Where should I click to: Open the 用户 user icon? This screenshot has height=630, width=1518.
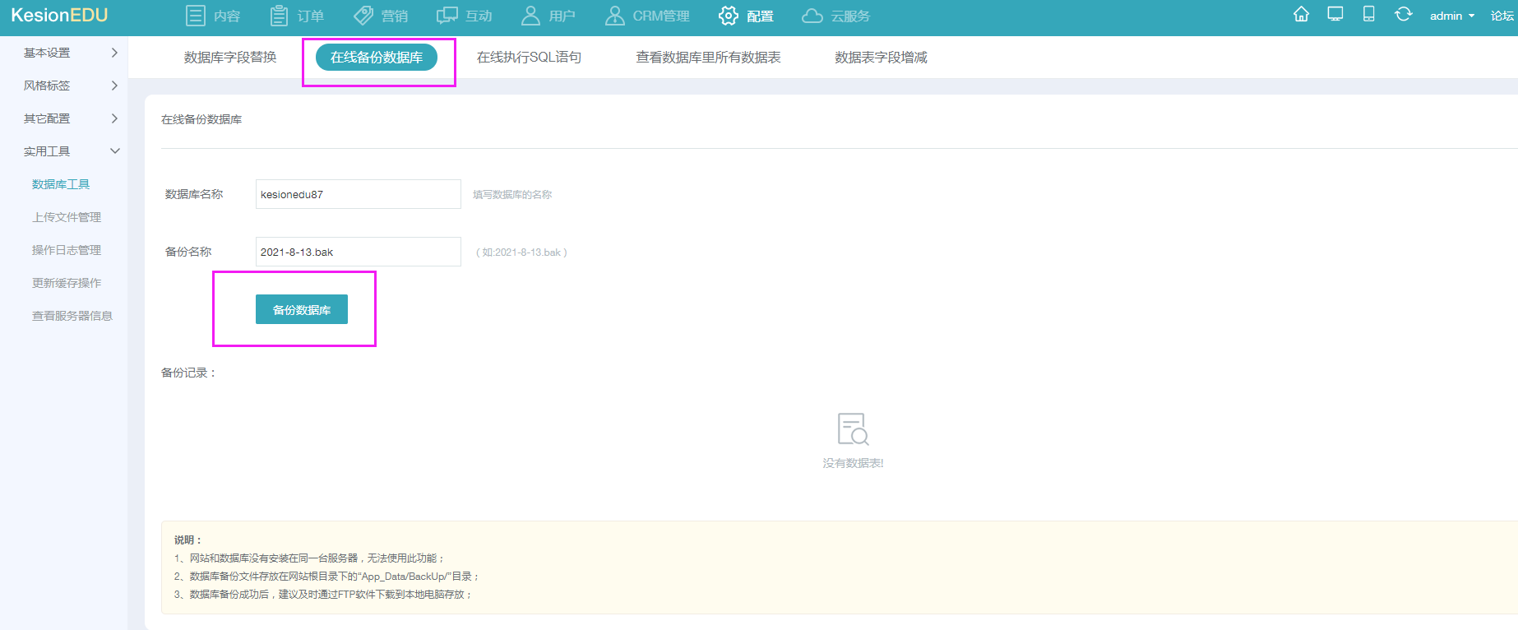[531, 16]
